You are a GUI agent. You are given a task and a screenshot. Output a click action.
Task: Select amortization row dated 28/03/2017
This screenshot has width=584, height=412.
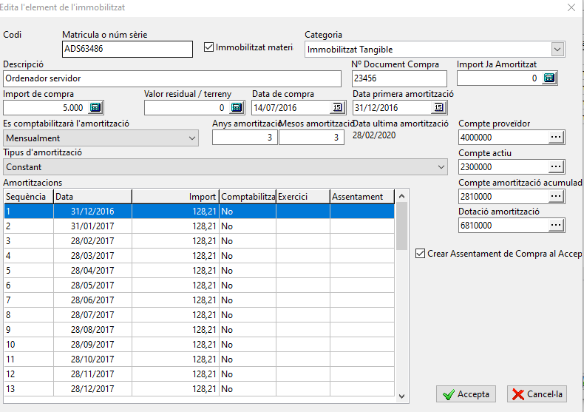pos(200,256)
